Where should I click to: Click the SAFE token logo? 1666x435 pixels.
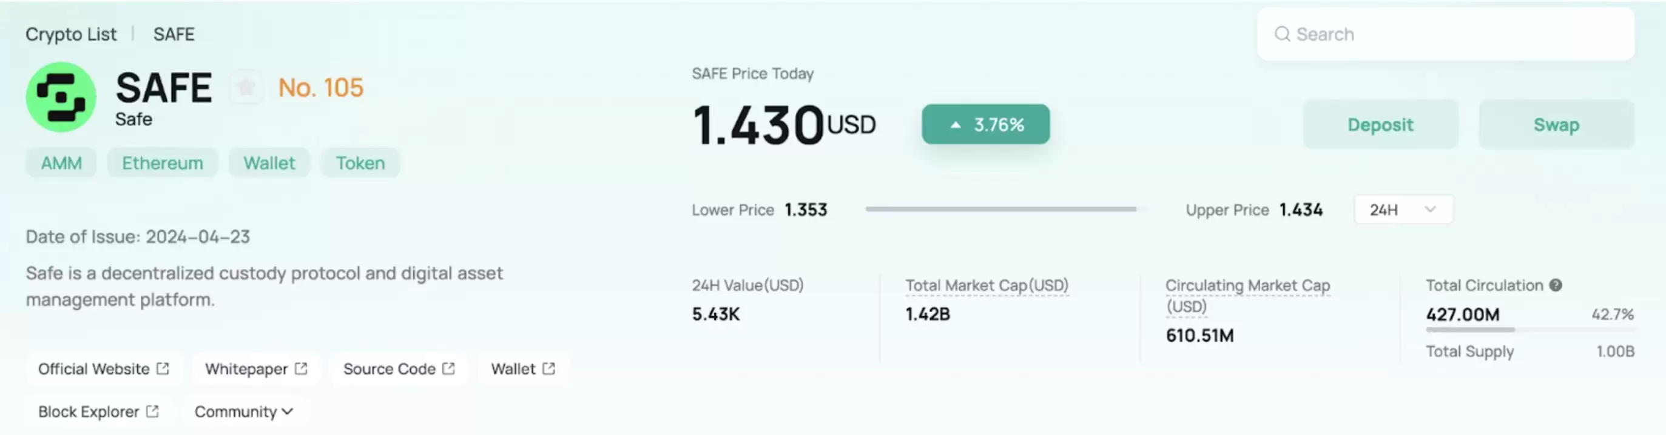(60, 97)
